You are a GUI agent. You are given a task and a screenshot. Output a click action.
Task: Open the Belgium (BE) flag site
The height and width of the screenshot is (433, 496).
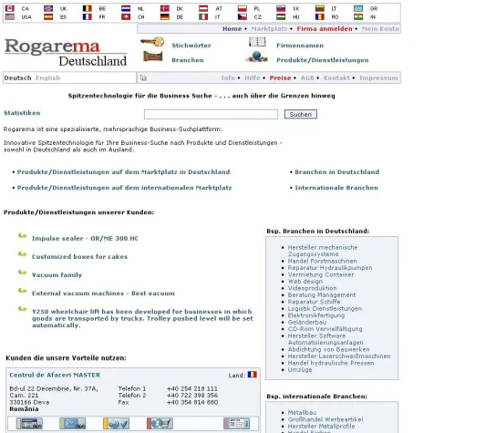coord(87,8)
